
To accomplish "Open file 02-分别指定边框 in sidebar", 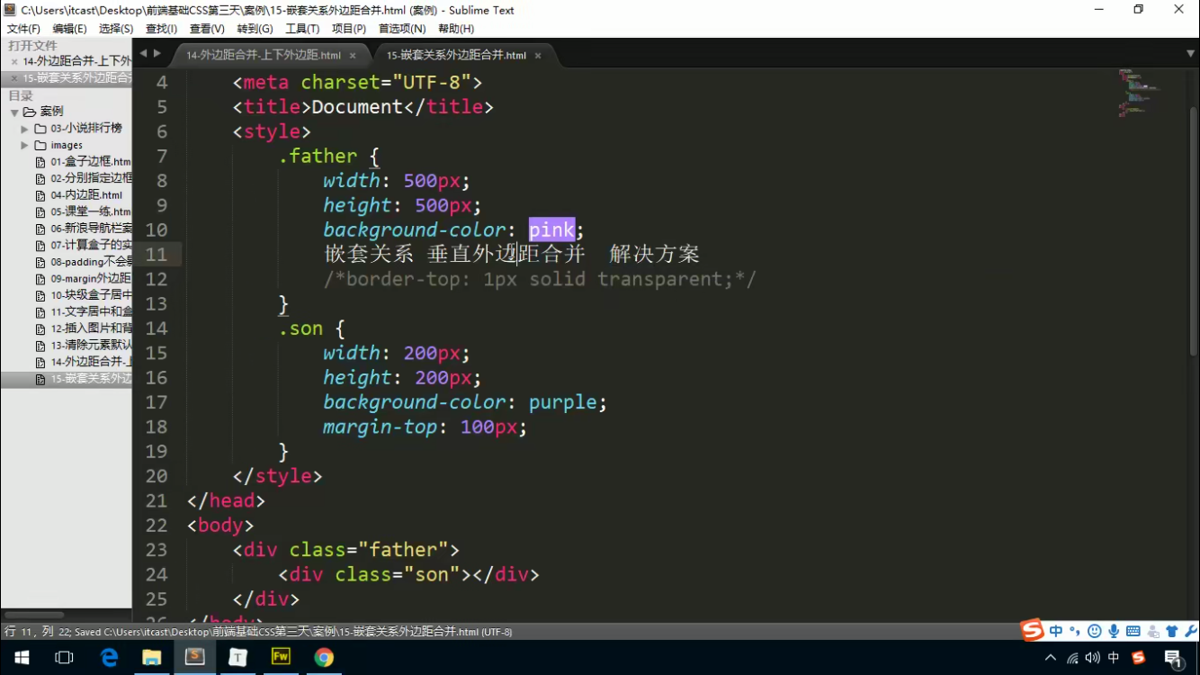I will tap(91, 178).
